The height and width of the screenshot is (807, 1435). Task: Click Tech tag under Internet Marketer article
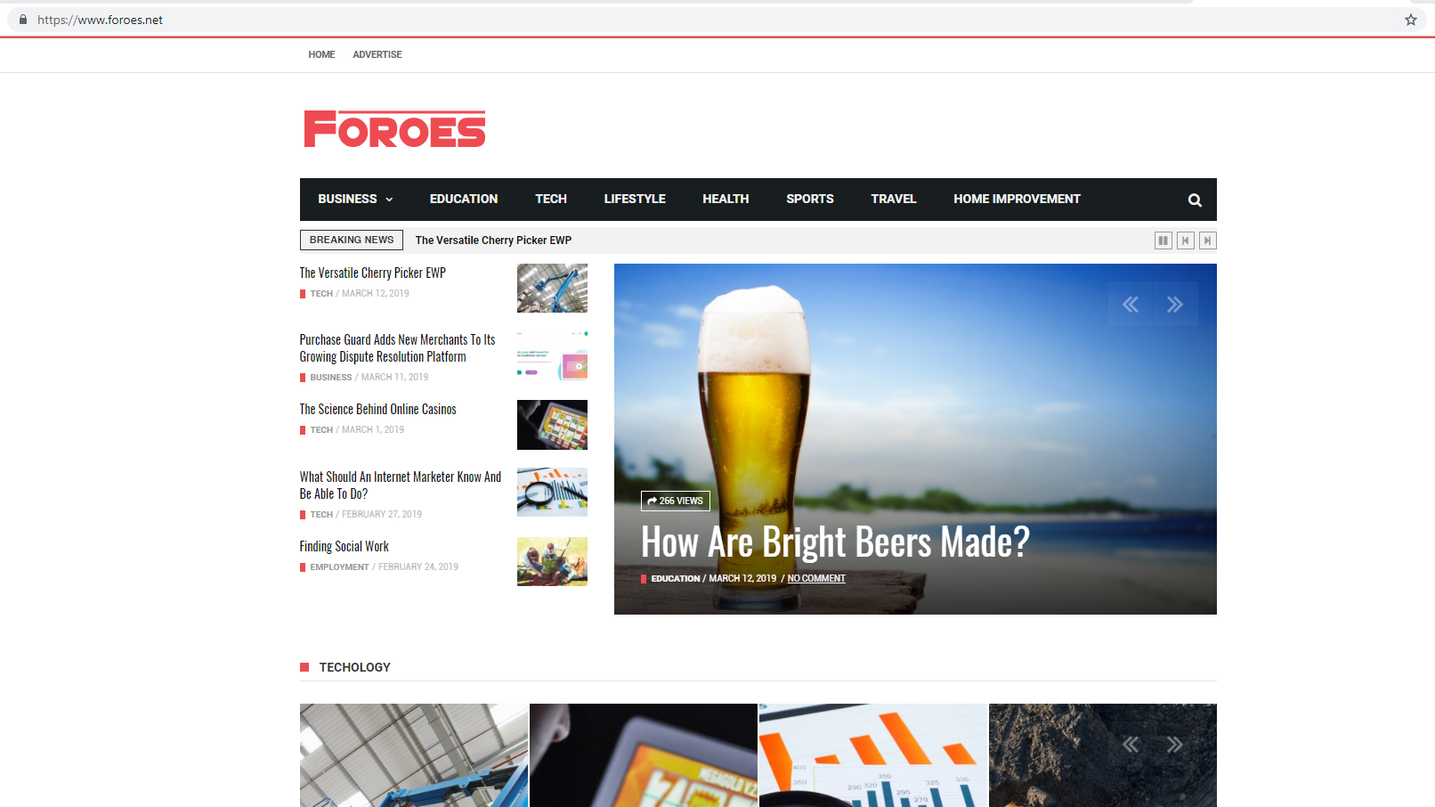pyautogui.click(x=321, y=515)
